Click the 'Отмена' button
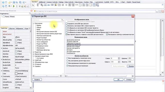The height and width of the screenshot is (92, 165). (129, 79)
